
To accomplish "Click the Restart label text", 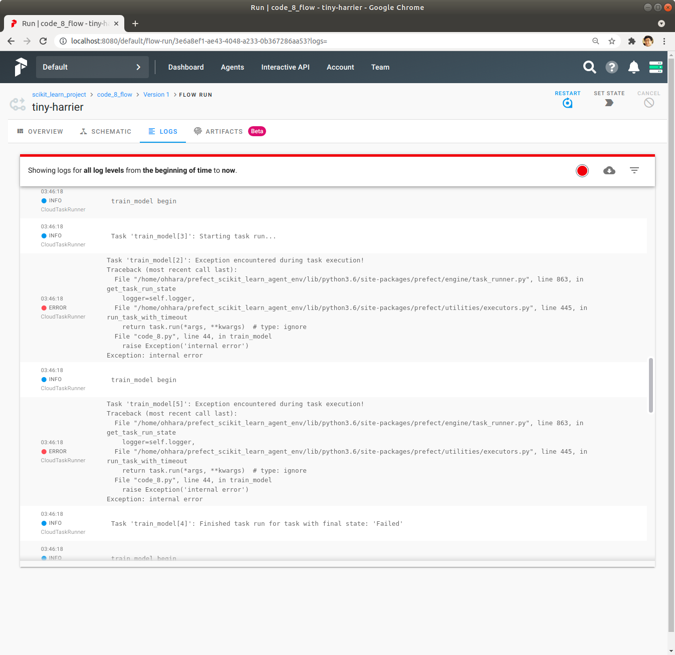I will [x=567, y=93].
